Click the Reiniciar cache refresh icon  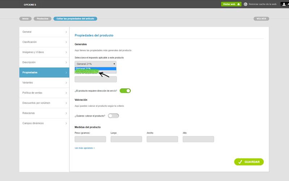pos(246,4)
